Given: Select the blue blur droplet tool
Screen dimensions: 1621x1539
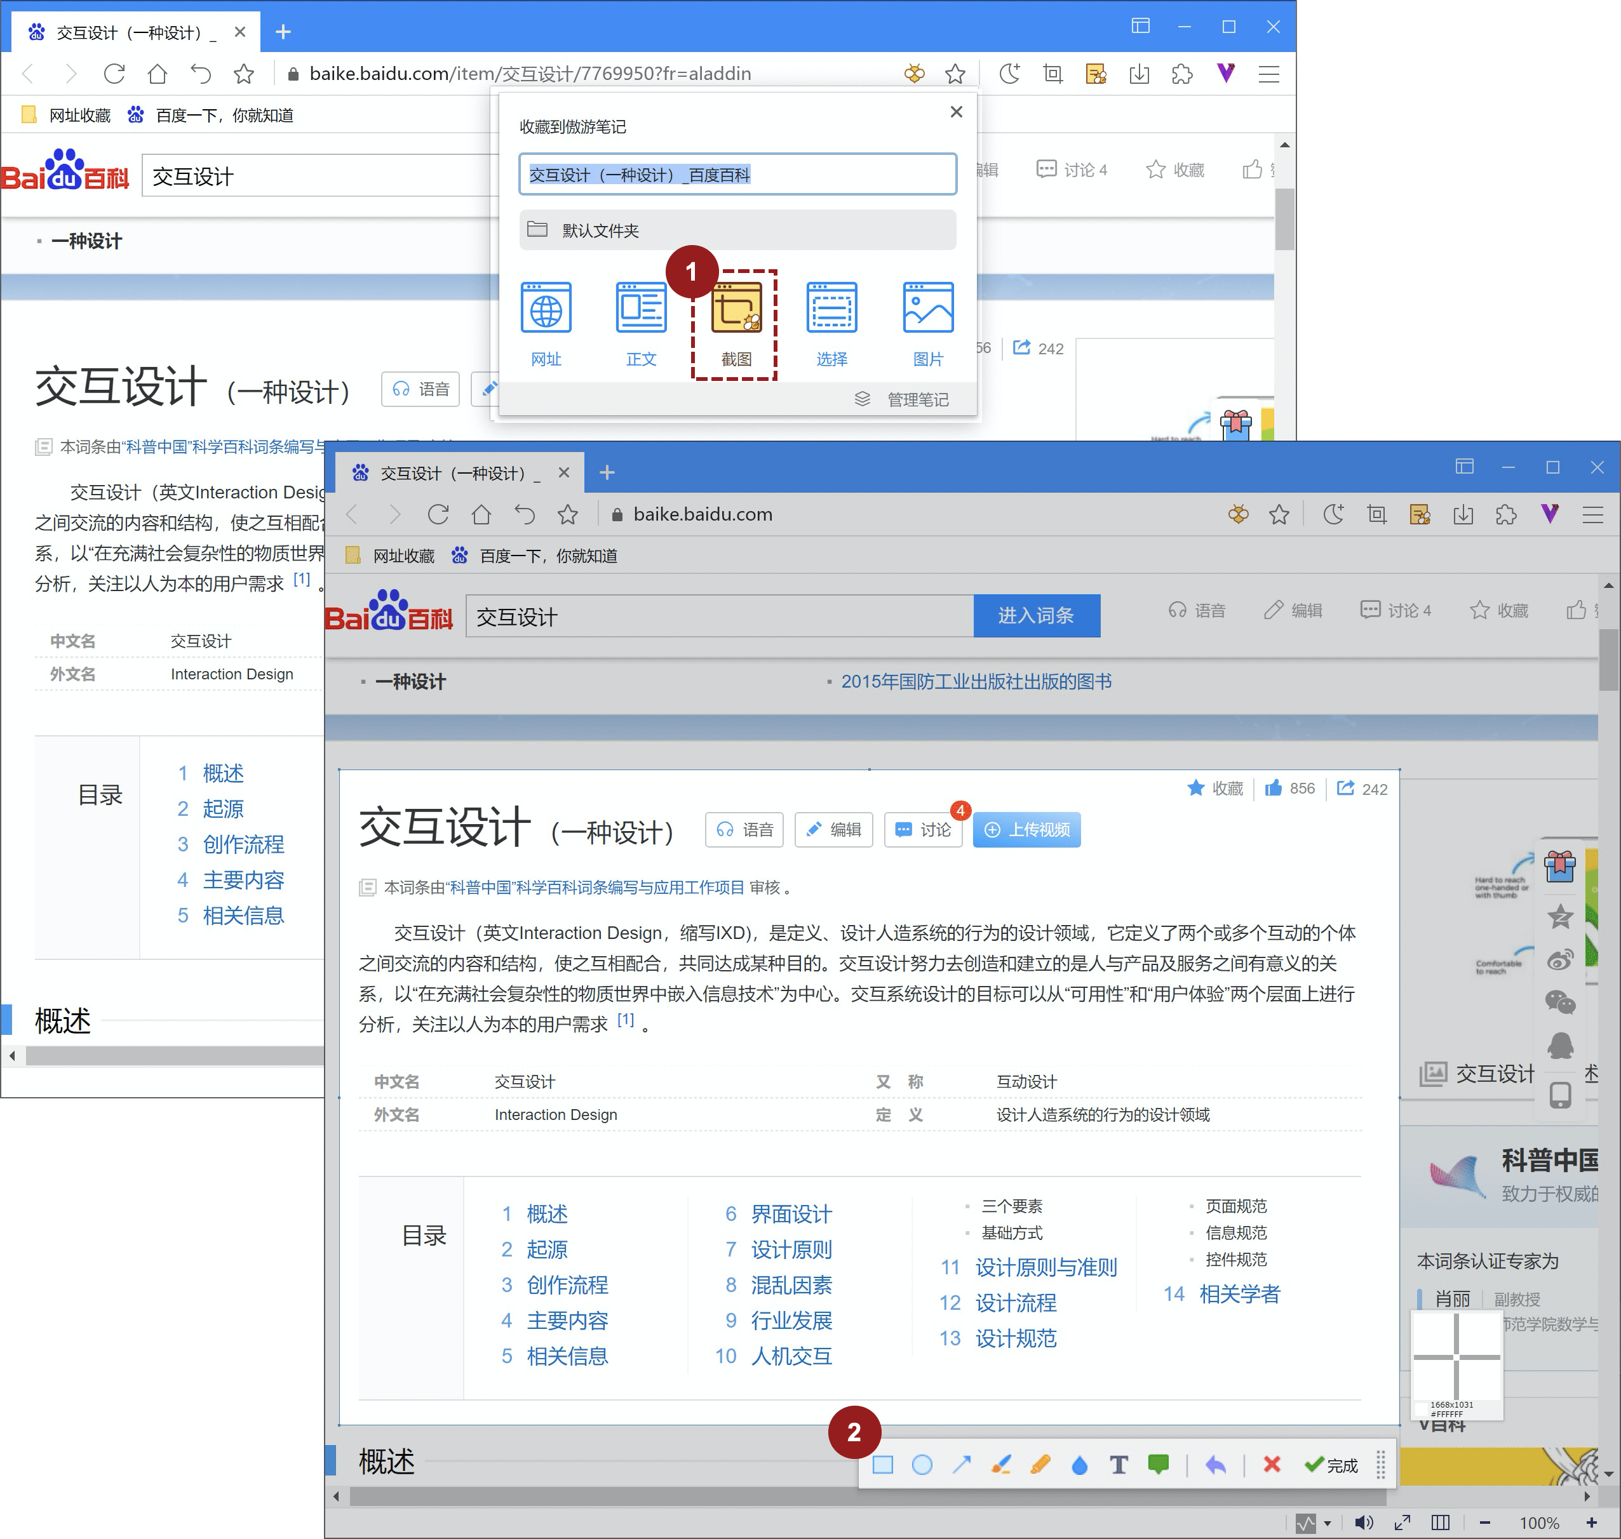Looking at the screenshot, I should [x=1079, y=1464].
